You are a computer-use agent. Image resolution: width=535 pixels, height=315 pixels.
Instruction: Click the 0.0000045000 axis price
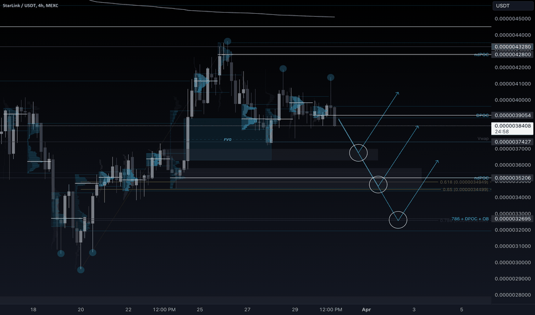coord(513,19)
